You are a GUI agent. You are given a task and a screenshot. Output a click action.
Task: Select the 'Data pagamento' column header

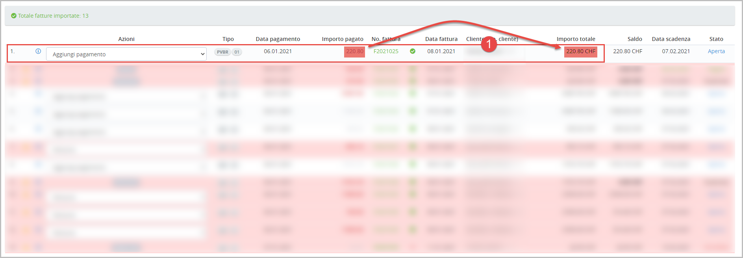[x=278, y=39]
